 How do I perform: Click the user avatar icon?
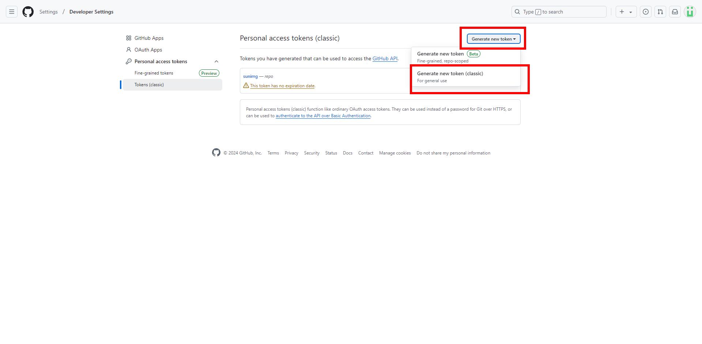(690, 12)
